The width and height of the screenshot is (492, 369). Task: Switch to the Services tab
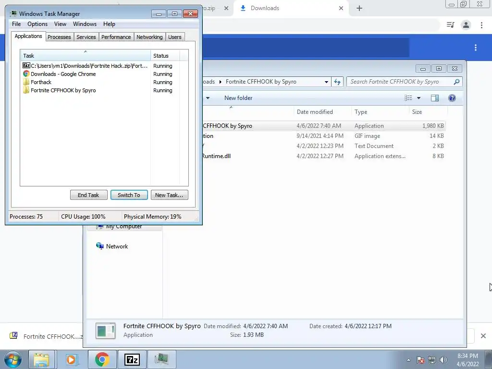pyautogui.click(x=86, y=37)
